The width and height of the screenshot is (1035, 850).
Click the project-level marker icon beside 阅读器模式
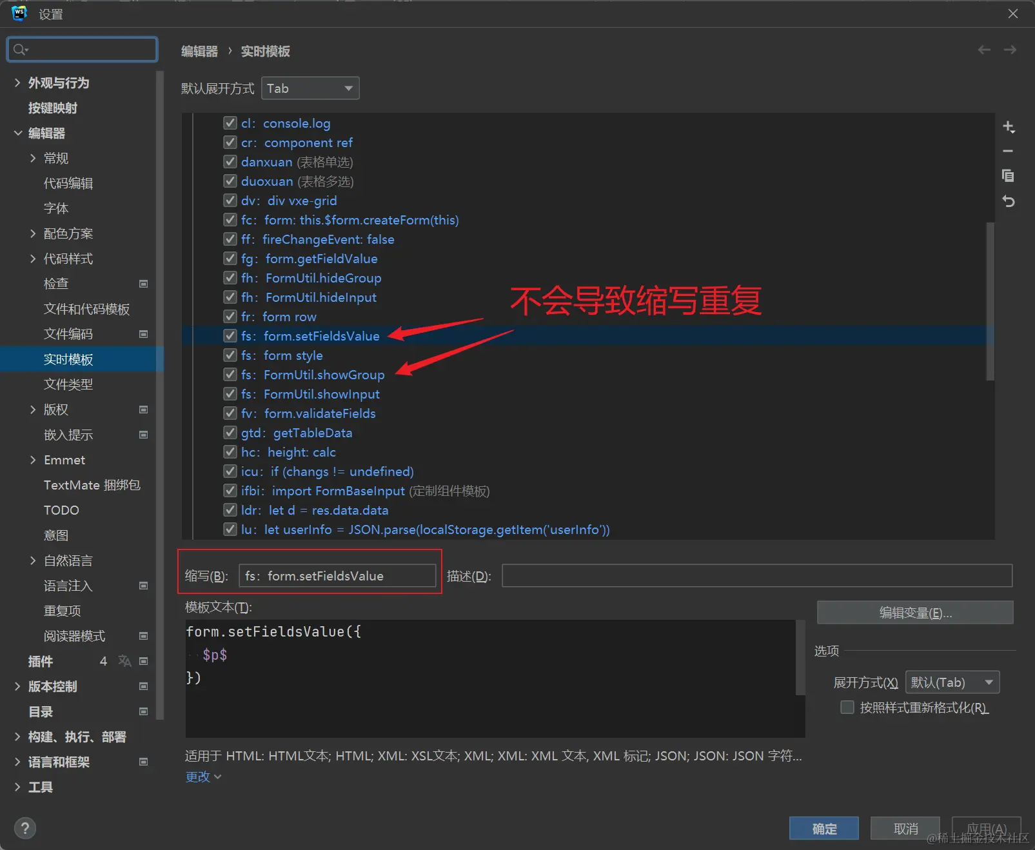pos(144,636)
